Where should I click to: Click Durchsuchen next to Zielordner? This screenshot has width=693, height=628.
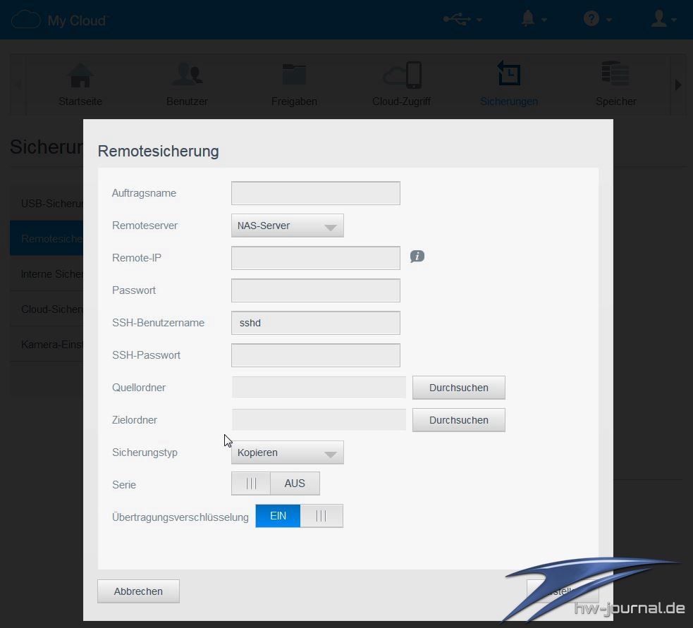[x=458, y=420]
